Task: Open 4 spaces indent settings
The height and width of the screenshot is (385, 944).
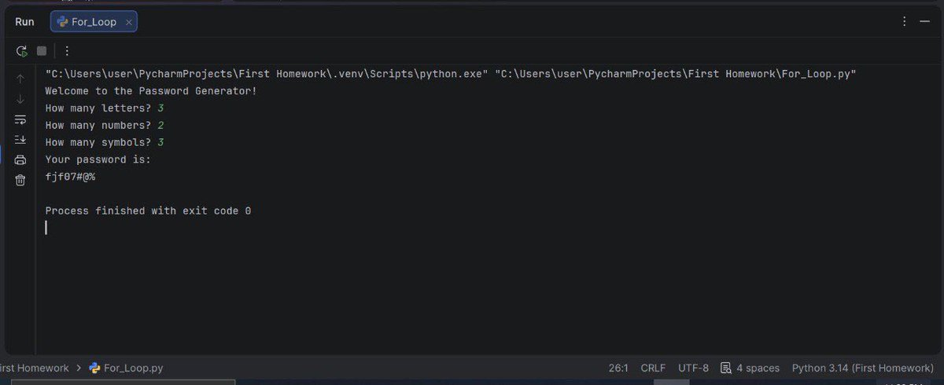Action: (758, 368)
